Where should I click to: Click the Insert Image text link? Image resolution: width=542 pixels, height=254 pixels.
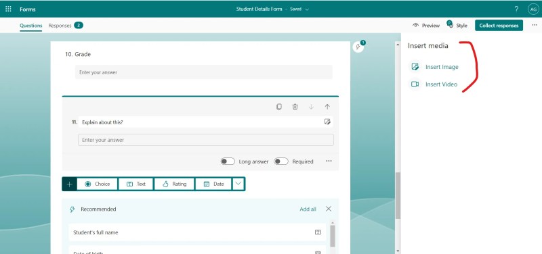tap(442, 67)
